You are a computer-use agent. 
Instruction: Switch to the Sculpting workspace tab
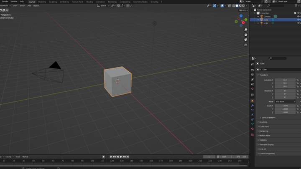[53, 2]
